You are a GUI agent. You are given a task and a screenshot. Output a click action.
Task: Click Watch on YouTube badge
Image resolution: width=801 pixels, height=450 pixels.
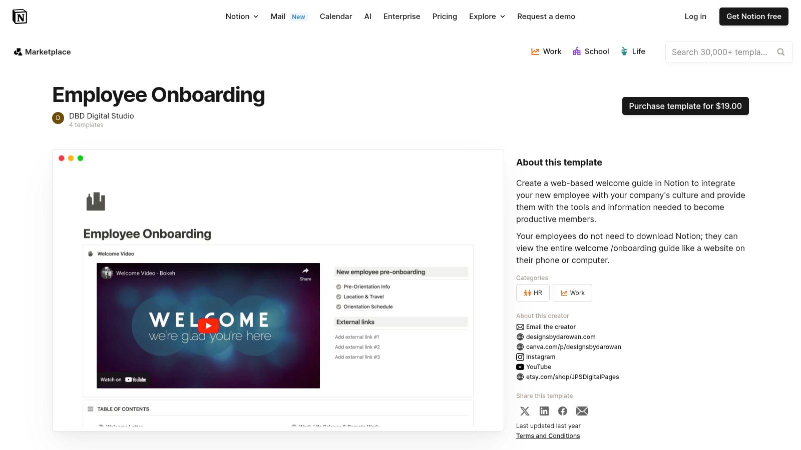123,379
